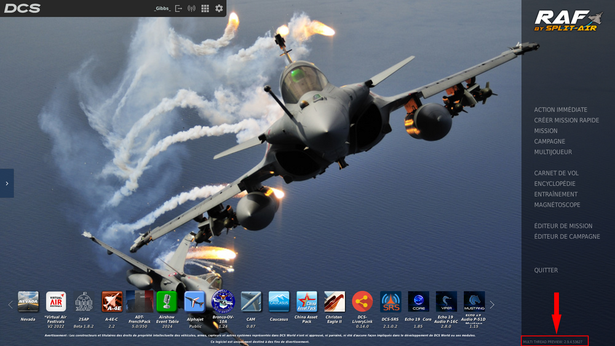
Task: Open the broadcast antenna signal icon
Action: (191, 9)
